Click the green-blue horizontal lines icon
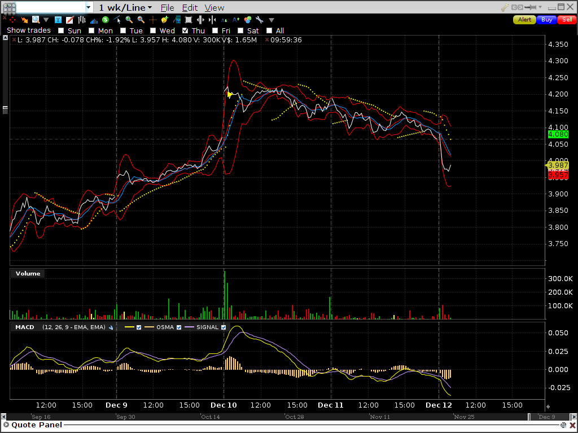 tap(177, 20)
